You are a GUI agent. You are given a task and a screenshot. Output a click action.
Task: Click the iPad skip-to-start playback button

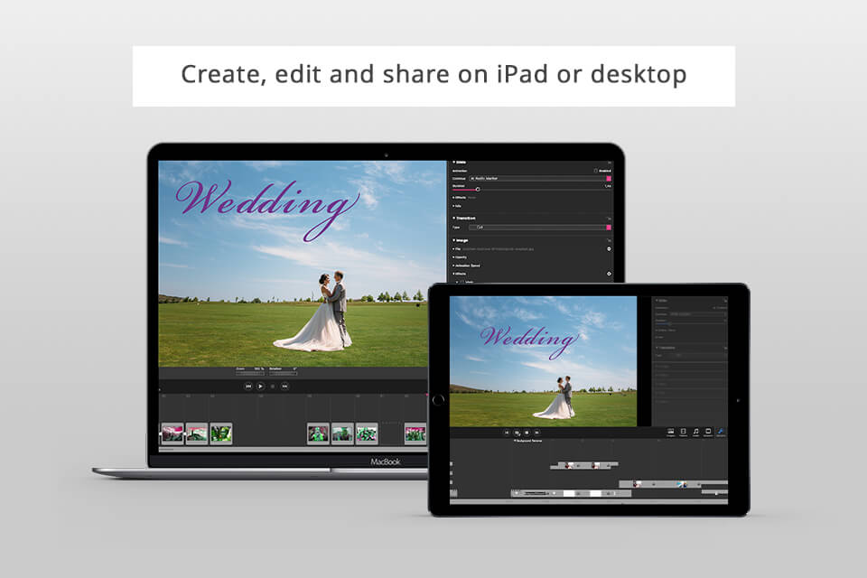[x=507, y=433]
